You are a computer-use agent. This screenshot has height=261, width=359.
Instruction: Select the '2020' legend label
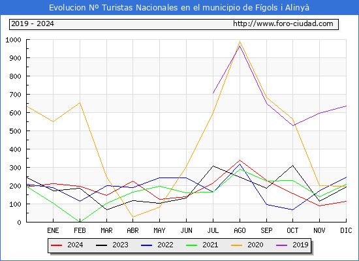[x=255, y=245]
